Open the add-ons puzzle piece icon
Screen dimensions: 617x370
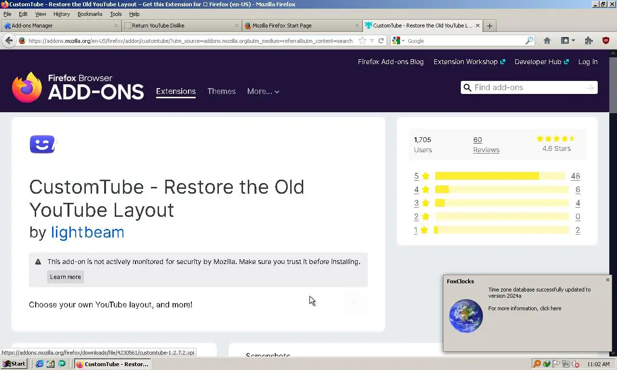click(x=589, y=41)
